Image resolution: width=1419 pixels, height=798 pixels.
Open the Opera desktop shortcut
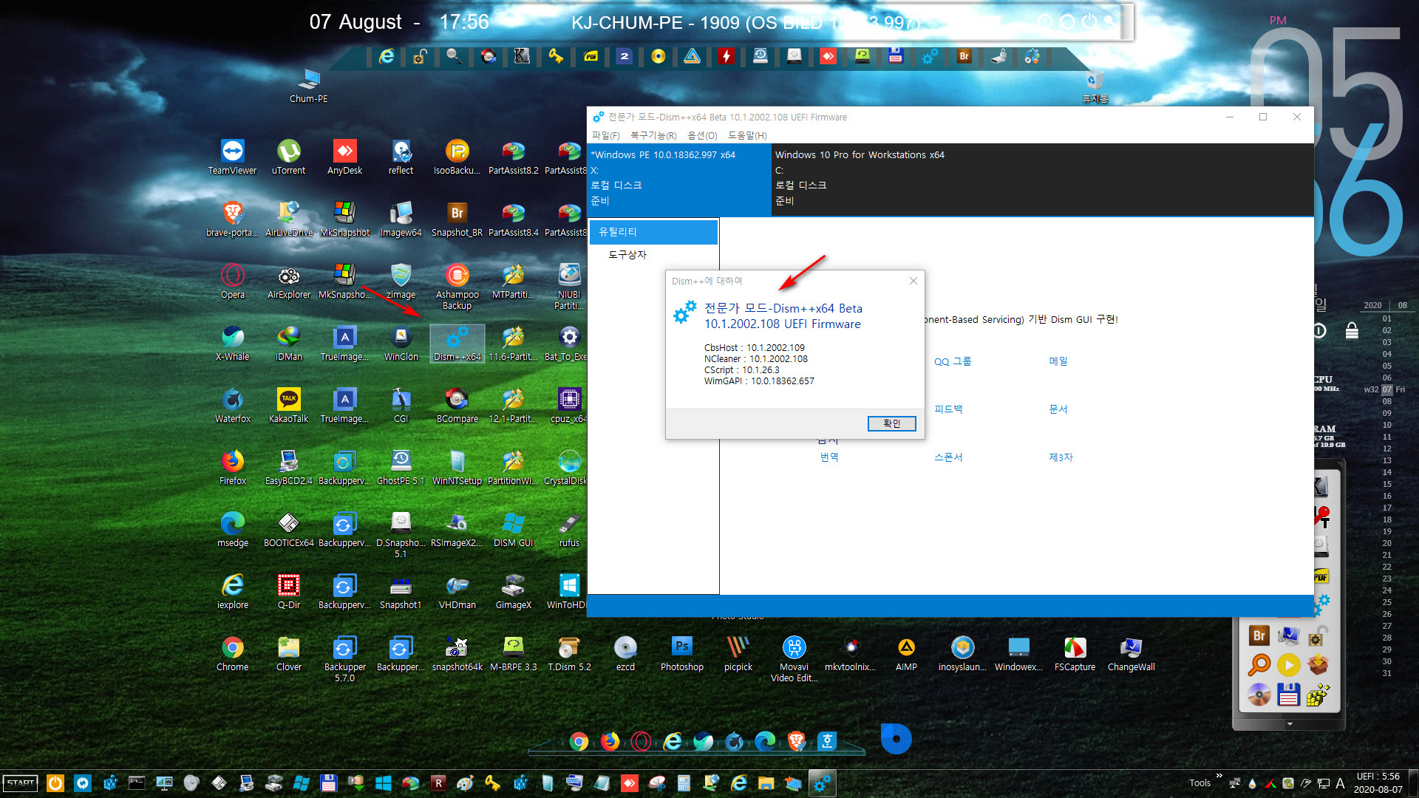(232, 282)
